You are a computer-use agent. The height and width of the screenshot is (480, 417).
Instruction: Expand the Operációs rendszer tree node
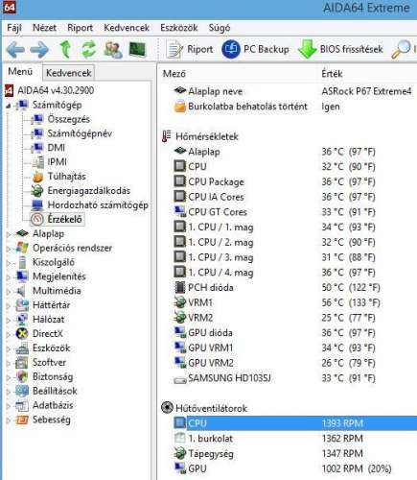point(9,249)
